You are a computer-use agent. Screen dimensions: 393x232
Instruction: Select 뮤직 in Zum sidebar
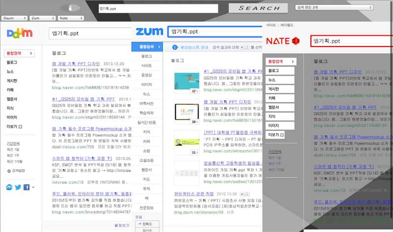146,189
